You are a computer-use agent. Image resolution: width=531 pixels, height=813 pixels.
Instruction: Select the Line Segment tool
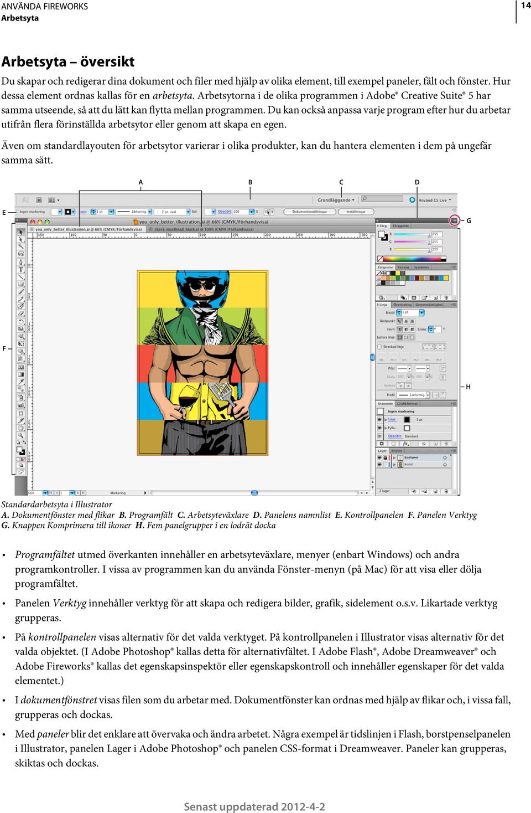click(21, 277)
